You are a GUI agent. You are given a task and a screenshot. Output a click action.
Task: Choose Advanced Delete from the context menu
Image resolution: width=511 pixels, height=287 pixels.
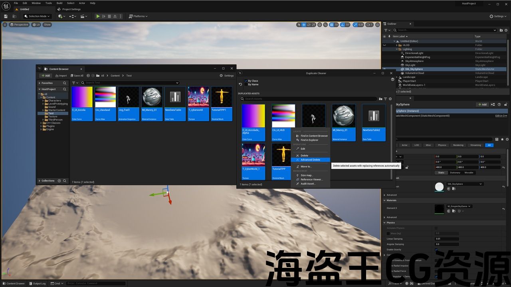[x=310, y=160]
